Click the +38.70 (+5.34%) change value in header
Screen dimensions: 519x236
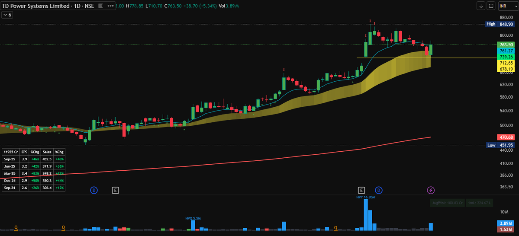click(200, 6)
